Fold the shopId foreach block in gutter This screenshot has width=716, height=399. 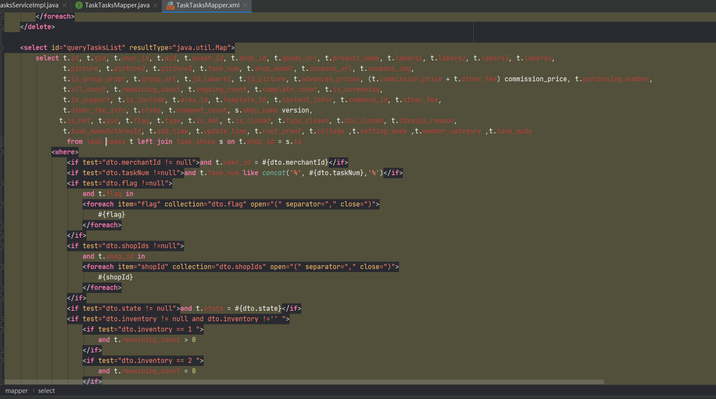click(2, 267)
